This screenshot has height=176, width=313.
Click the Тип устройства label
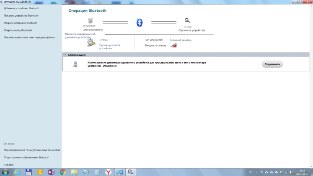point(154,40)
